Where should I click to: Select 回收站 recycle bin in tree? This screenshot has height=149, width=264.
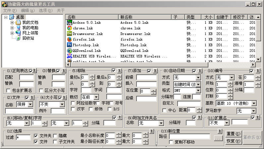pyautogui.click(x=28, y=38)
